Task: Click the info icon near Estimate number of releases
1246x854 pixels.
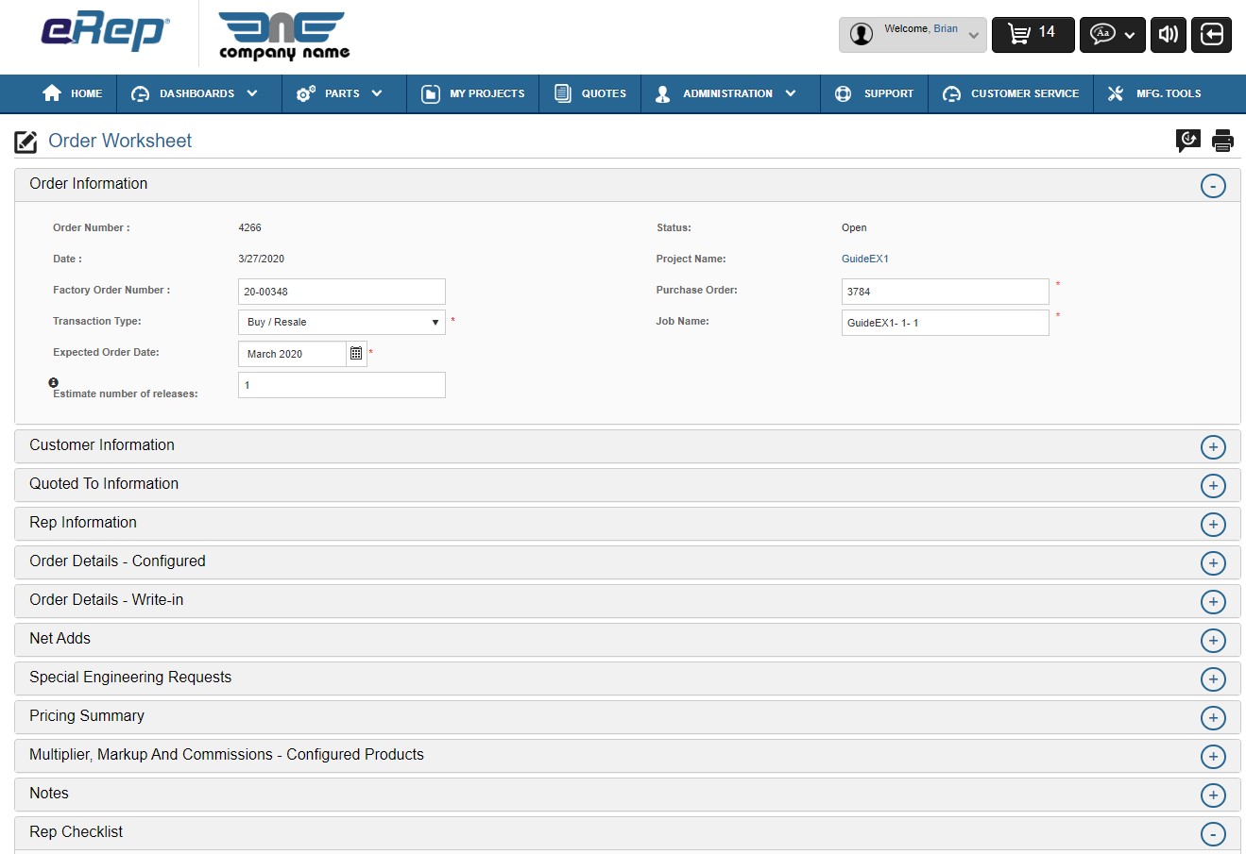Action: pos(53,382)
